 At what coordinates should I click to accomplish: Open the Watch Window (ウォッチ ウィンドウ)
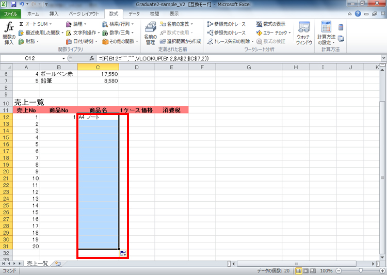point(304,34)
